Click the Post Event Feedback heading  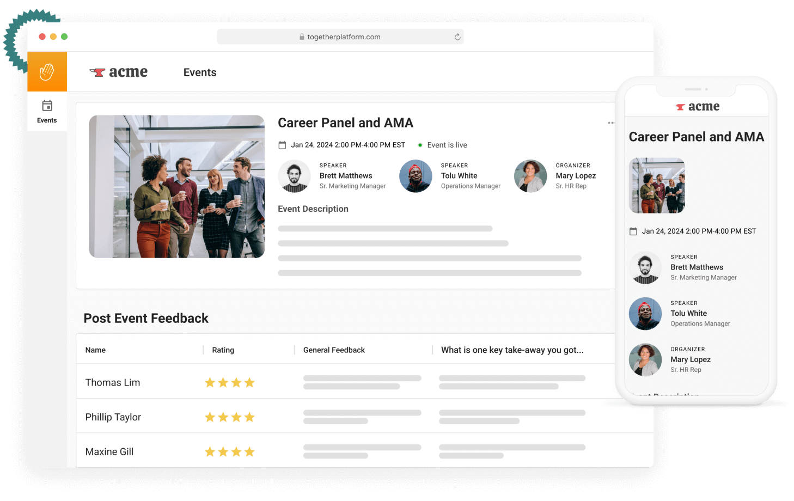(x=146, y=319)
